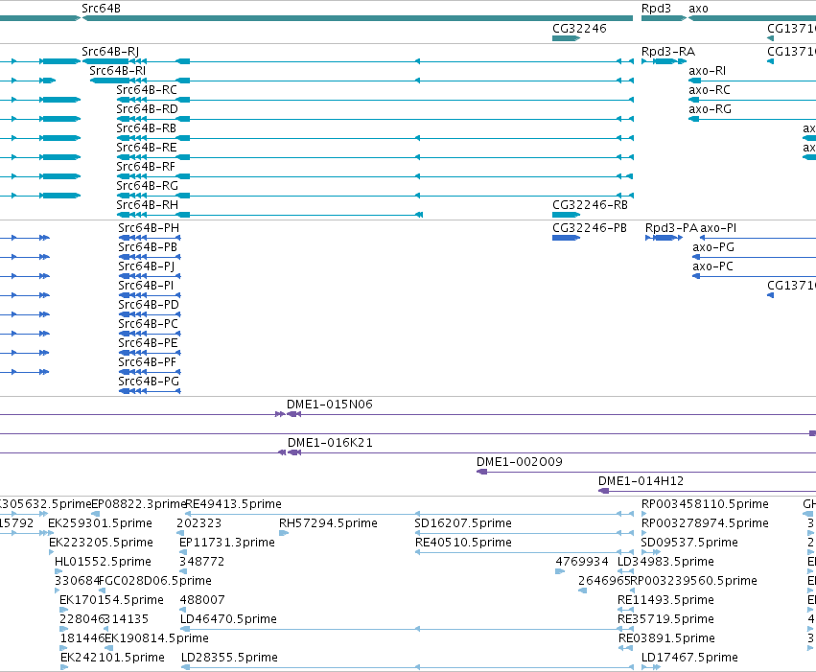This screenshot has width=816, height=672.
Task: Select protein axo-PI
Action: pos(758,238)
